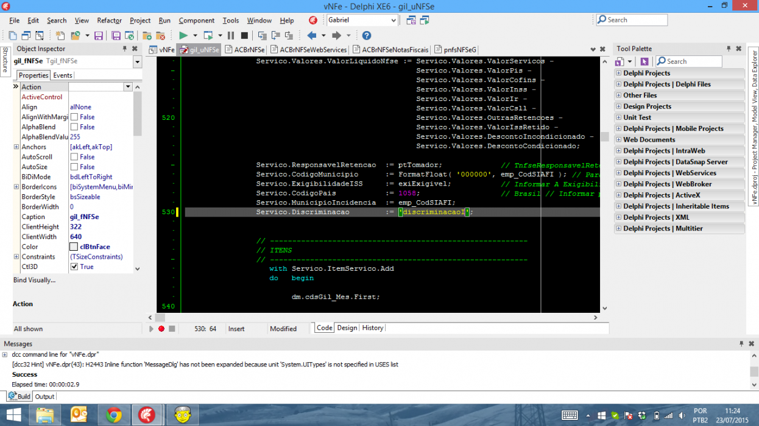759x426 pixels.
Task: Click the blue Help question mark icon
Action: click(367, 36)
